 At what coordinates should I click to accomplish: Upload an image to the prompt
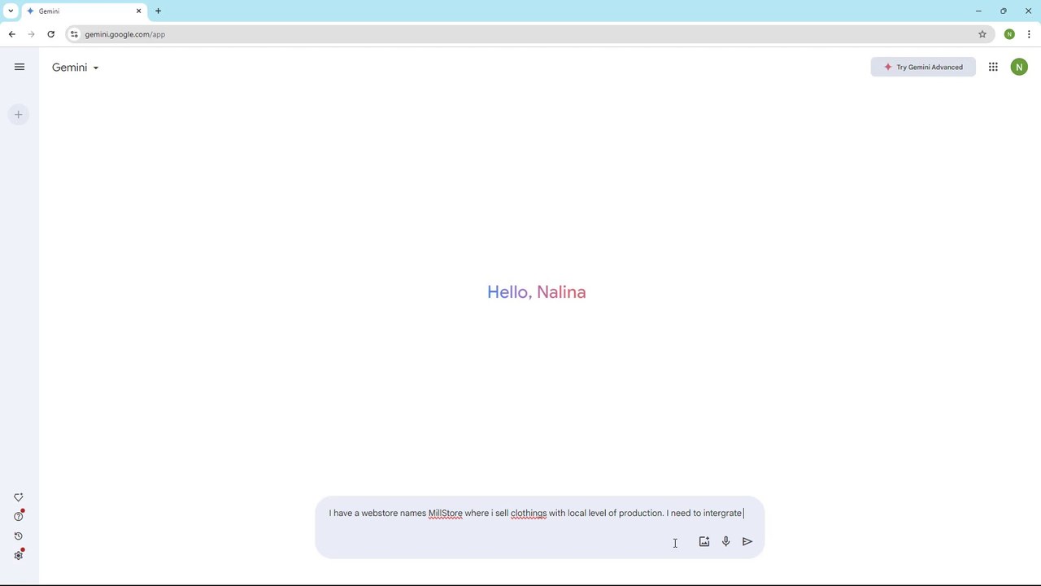tap(704, 541)
